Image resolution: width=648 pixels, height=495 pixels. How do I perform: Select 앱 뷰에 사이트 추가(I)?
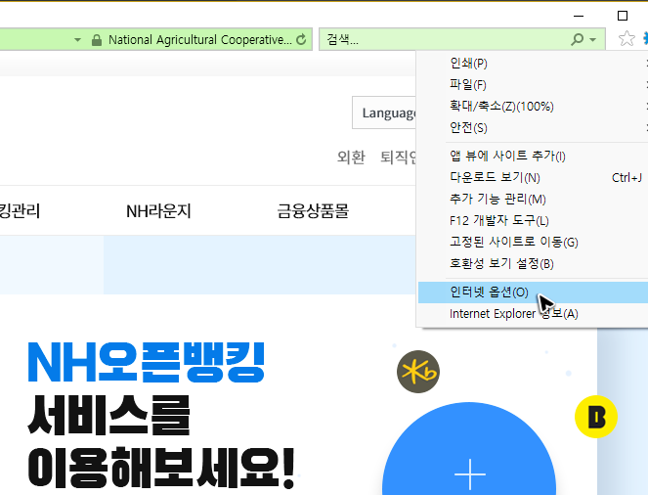click(x=533, y=156)
